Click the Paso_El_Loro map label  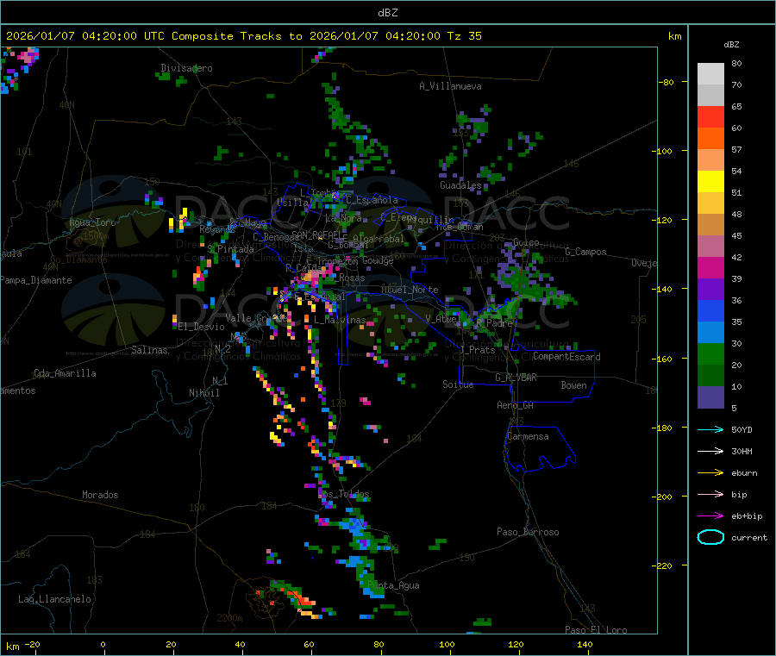click(x=597, y=630)
